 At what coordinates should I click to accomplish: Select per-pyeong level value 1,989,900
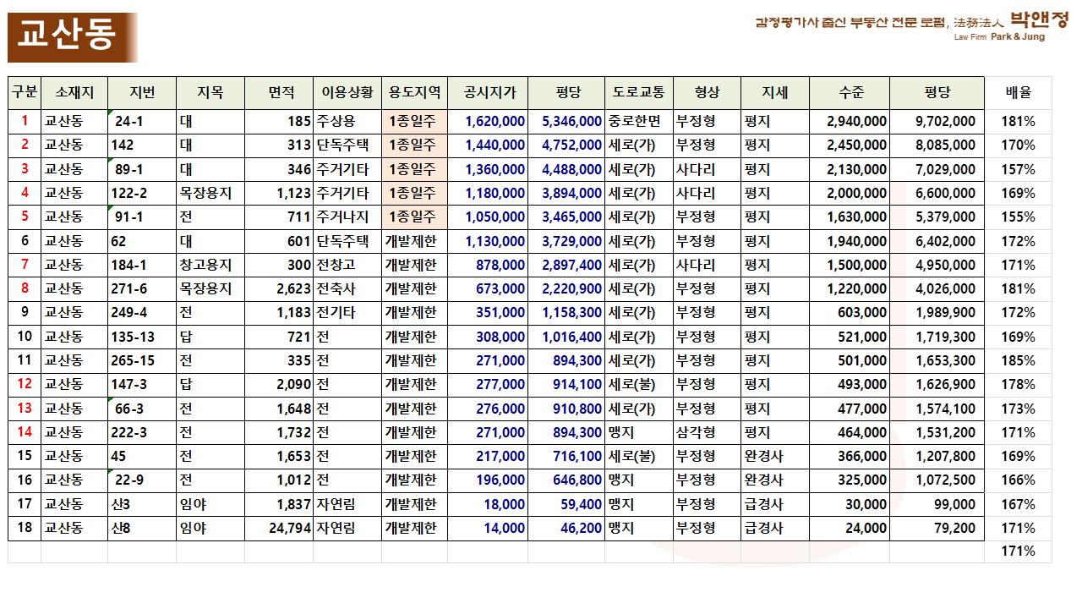(x=937, y=313)
